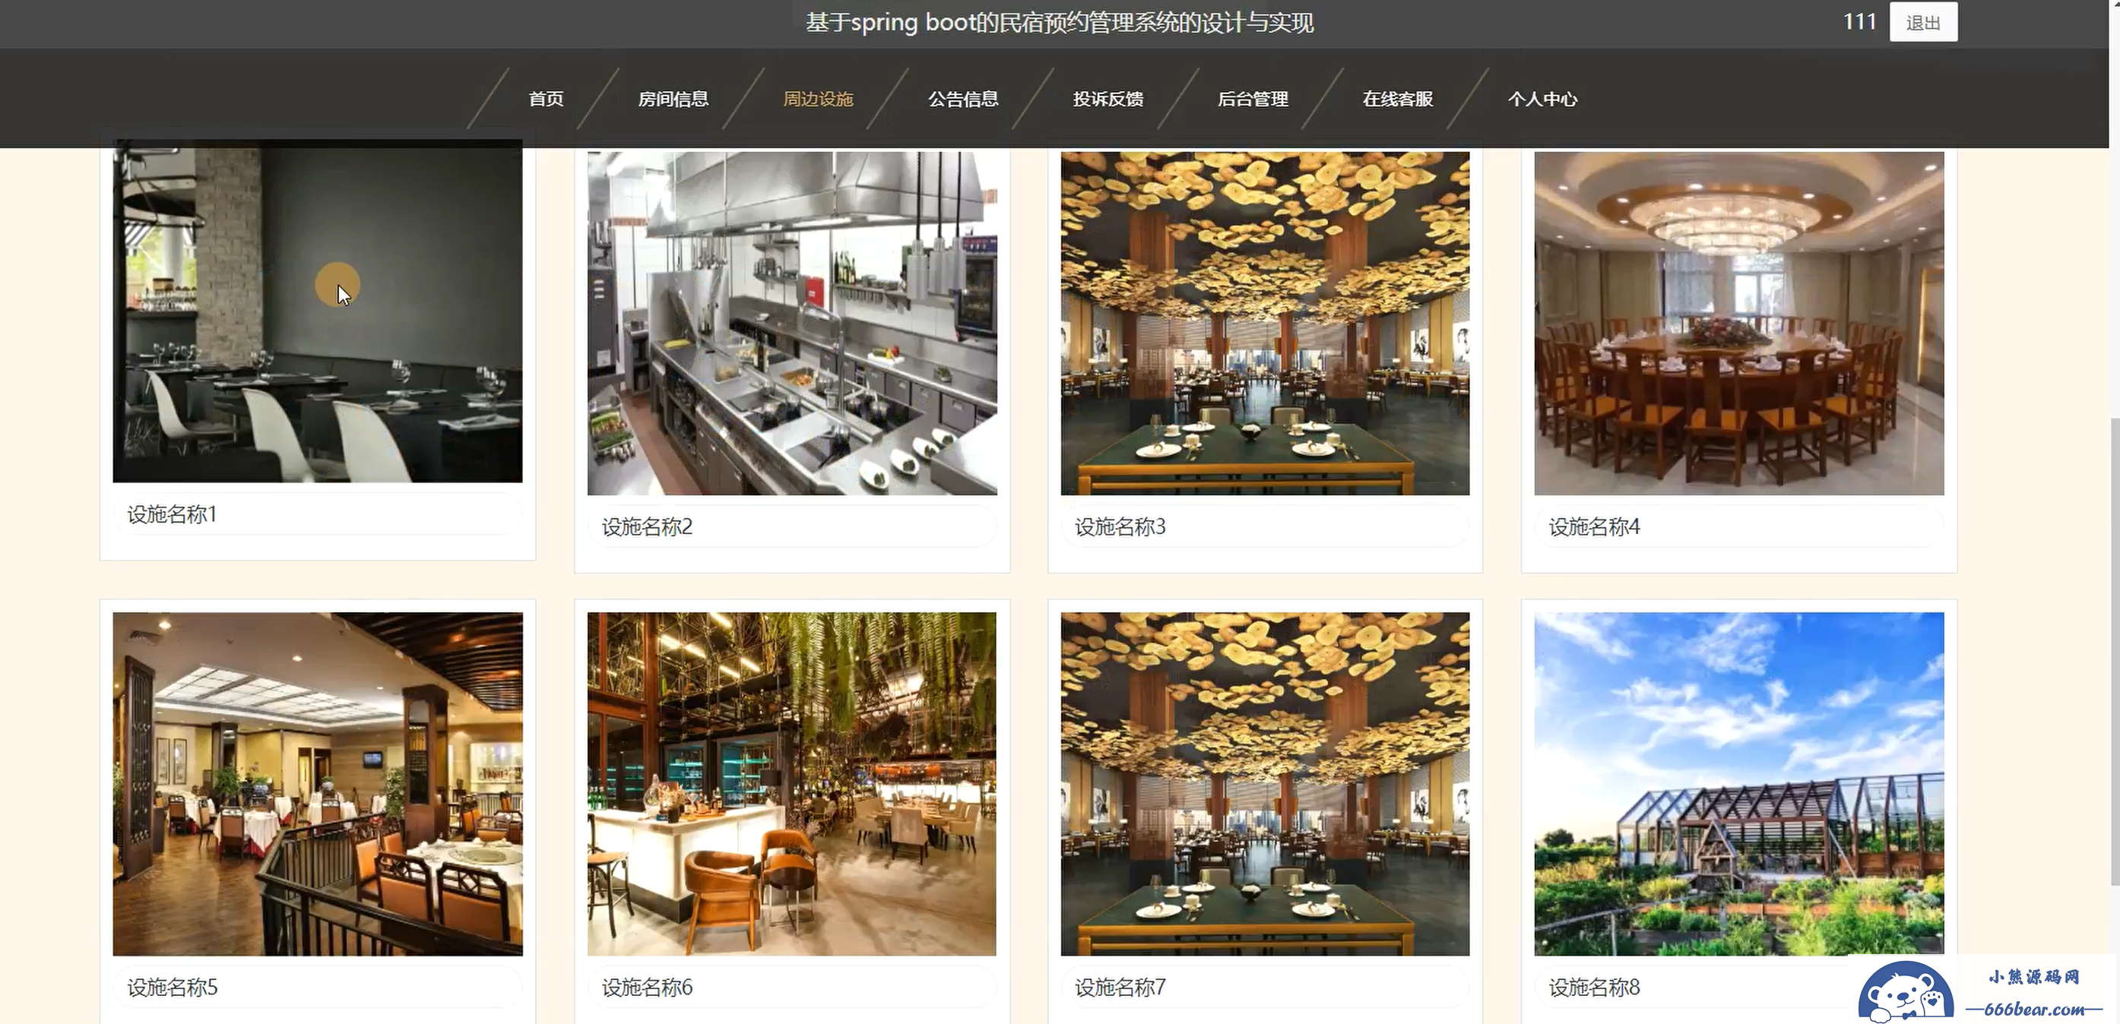Open 后台管理 in the navigation
Image resolution: width=2120 pixels, height=1024 pixels.
1253,100
